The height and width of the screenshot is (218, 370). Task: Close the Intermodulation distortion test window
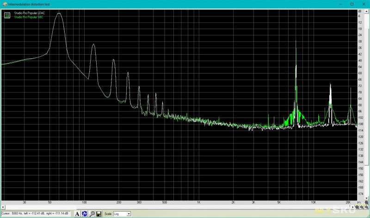(364, 4)
